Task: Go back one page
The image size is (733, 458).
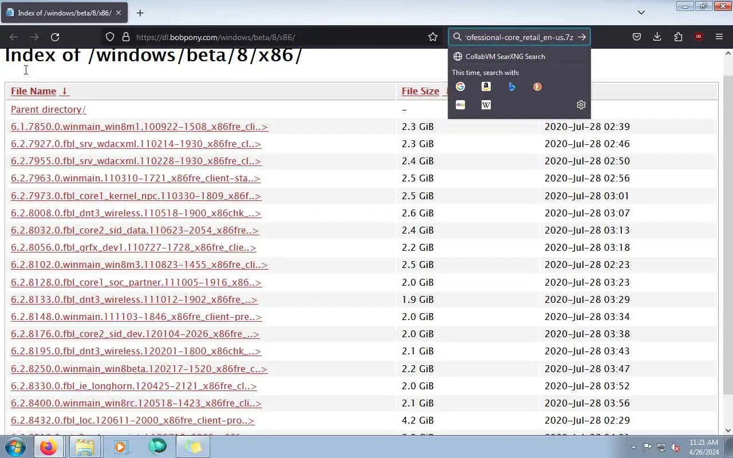Action: pos(14,37)
